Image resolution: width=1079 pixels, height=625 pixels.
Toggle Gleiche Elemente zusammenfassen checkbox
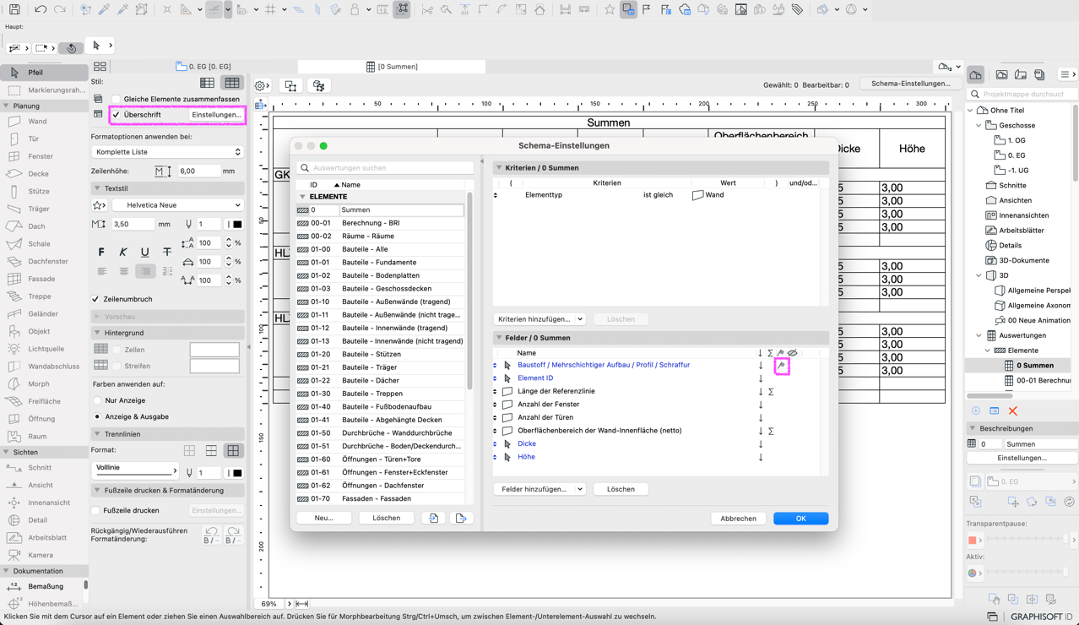[x=117, y=99]
